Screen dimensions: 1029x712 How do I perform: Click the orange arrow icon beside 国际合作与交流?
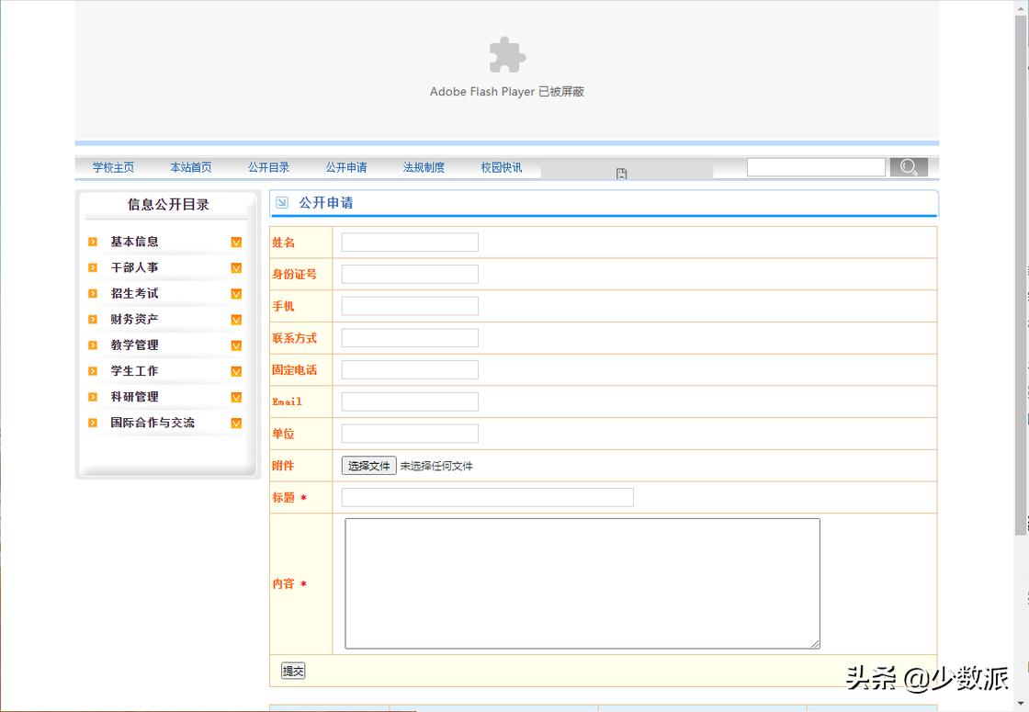[x=93, y=423]
